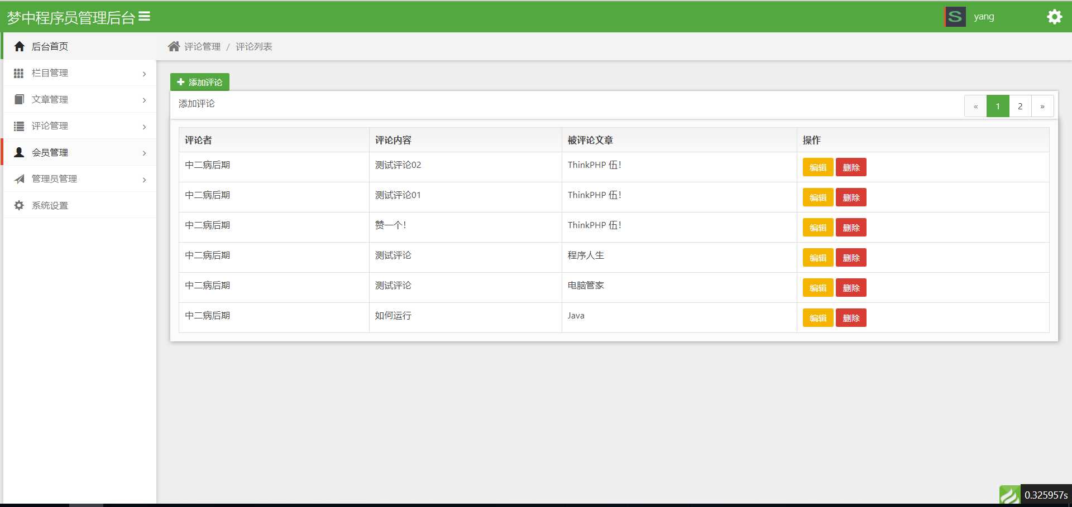This screenshot has width=1072, height=507.
Task: Delete the 赞一个! comment
Action: (x=851, y=228)
